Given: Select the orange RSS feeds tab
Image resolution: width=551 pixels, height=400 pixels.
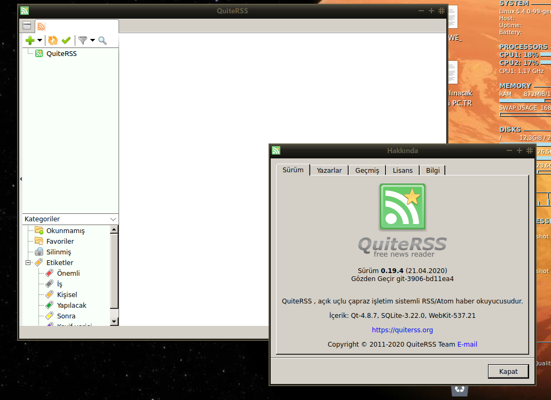Looking at the screenshot, I should [x=42, y=26].
